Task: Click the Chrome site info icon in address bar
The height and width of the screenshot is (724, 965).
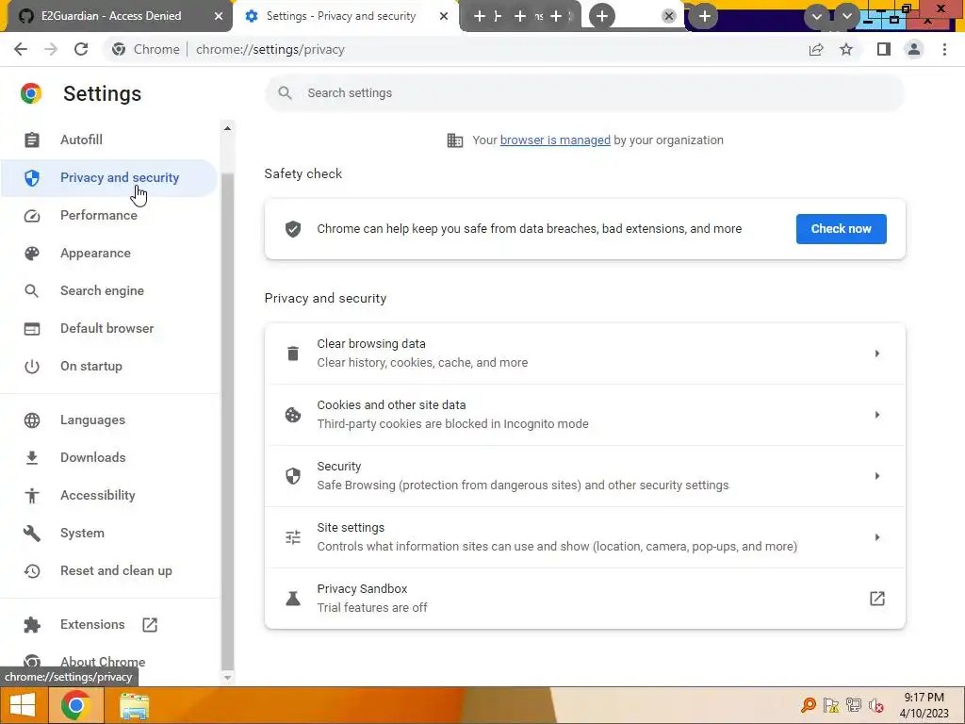Action: click(x=119, y=49)
